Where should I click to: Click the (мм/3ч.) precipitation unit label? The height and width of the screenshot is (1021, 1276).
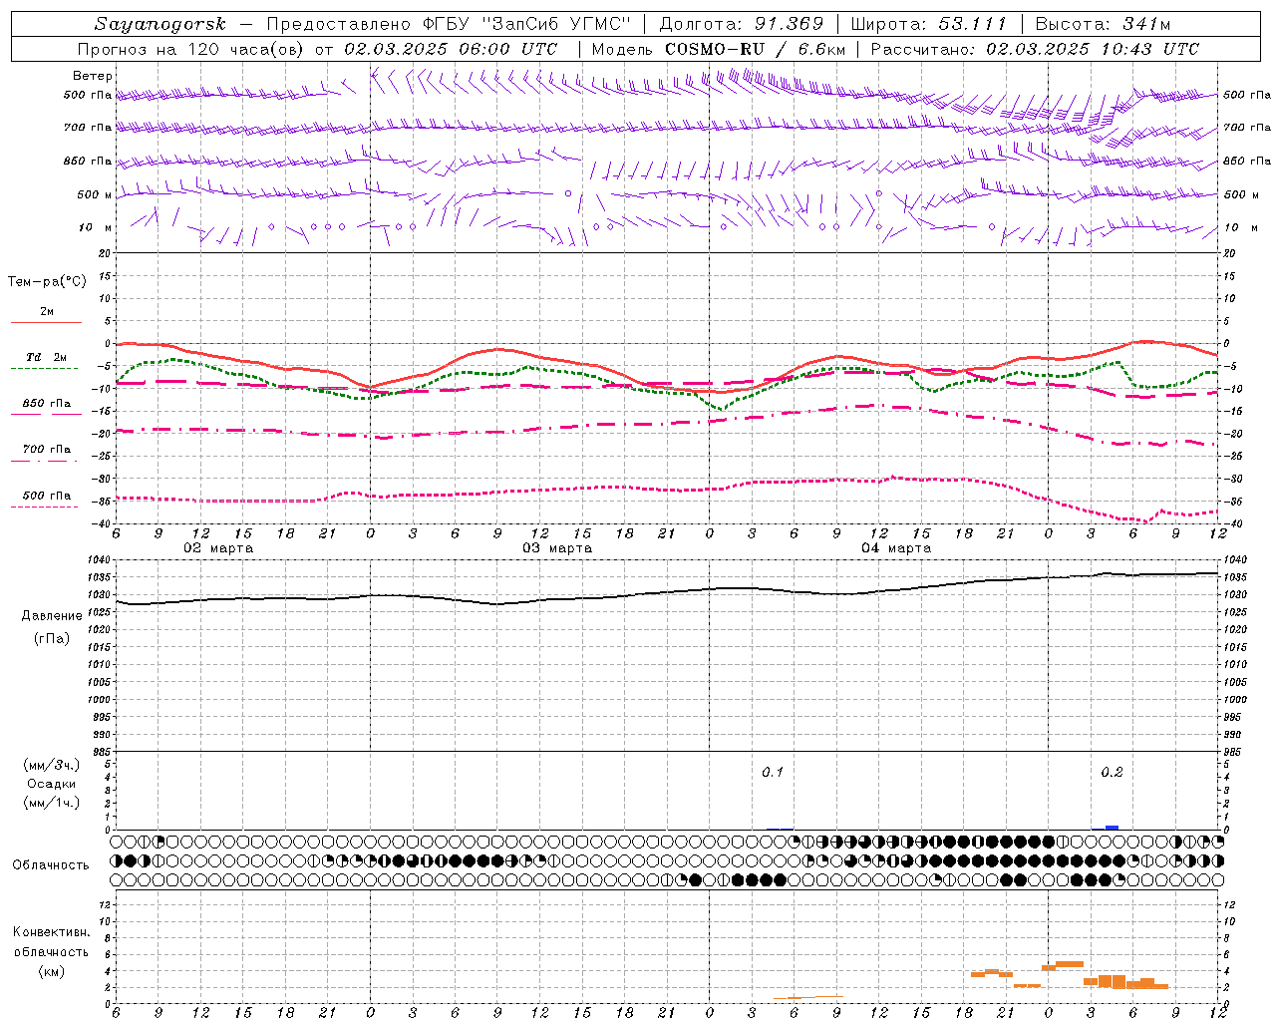(x=52, y=765)
